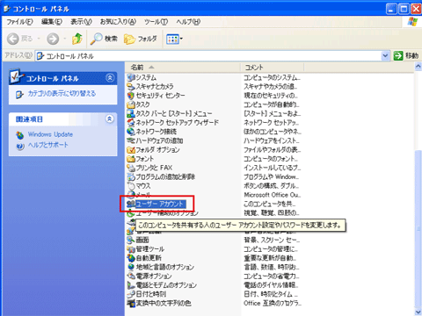Click the scrollbar down arrow

point(418,312)
